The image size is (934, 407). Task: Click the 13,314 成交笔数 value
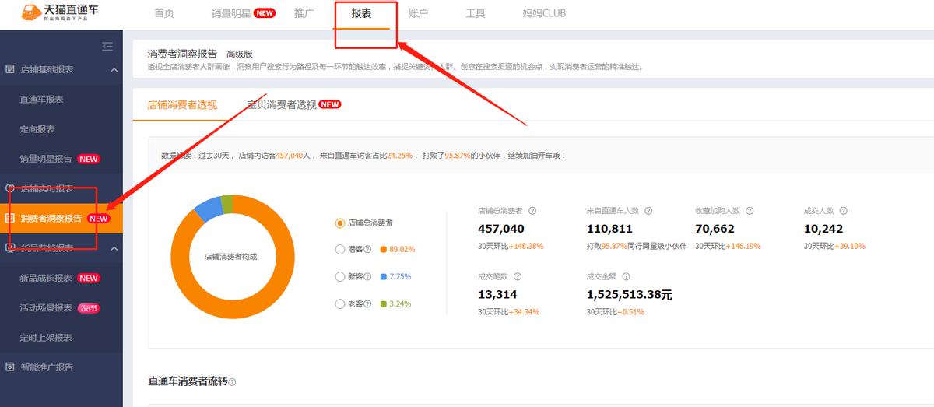tap(497, 295)
